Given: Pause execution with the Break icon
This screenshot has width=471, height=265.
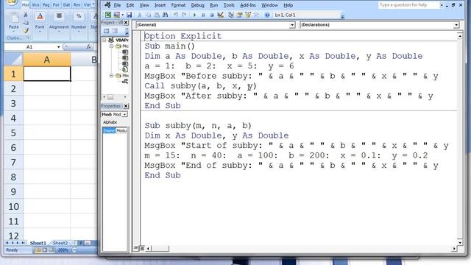Looking at the screenshot, I should pos(203,15).
